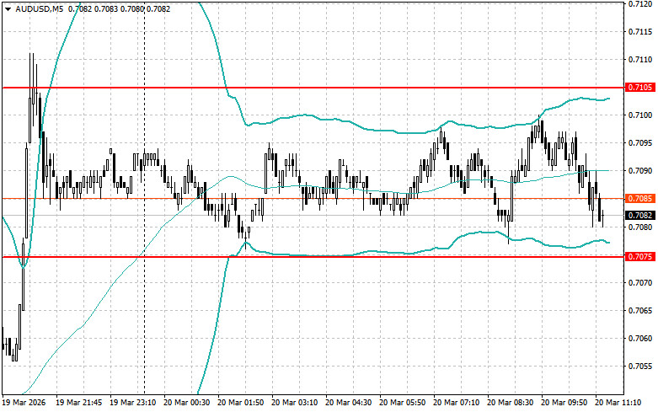The height and width of the screenshot is (412, 658).
Task: Click the 20 Mar 07:10 time label
Action: pyautogui.click(x=456, y=403)
